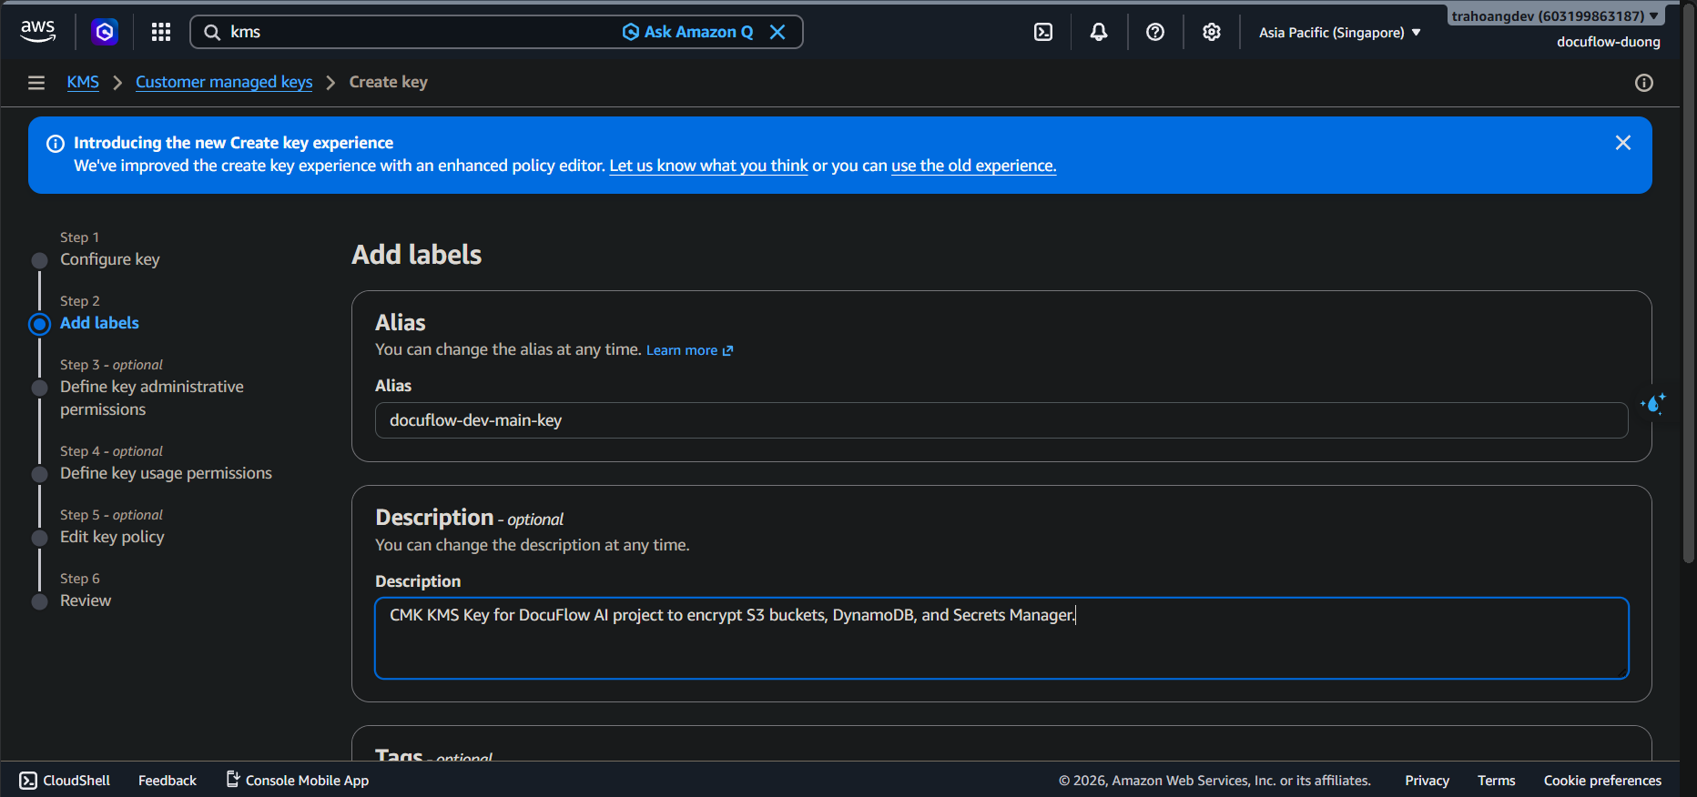Go to Step 6 Review
This screenshot has width=1697, height=797.
click(86, 600)
